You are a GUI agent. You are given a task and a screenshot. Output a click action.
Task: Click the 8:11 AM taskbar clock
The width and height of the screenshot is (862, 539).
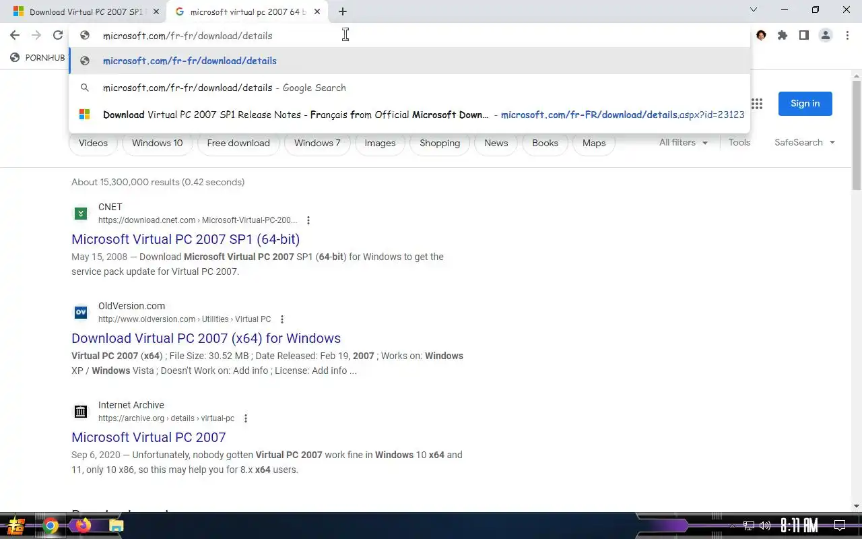coord(799,526)
